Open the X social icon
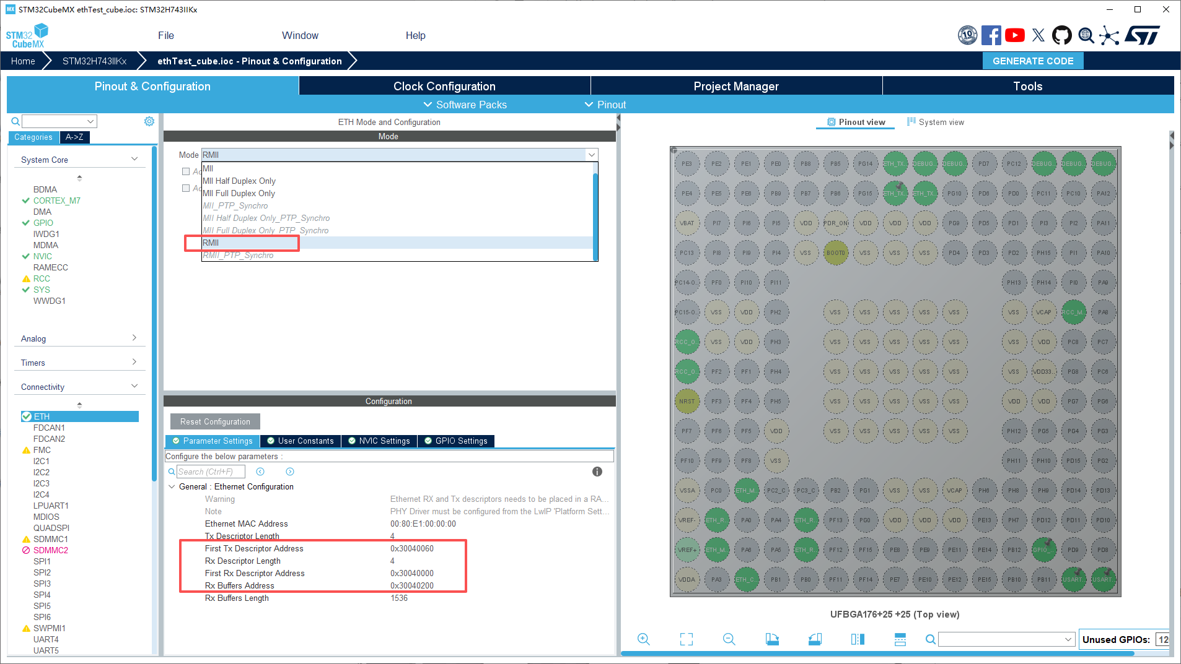 pos(1038,35)
